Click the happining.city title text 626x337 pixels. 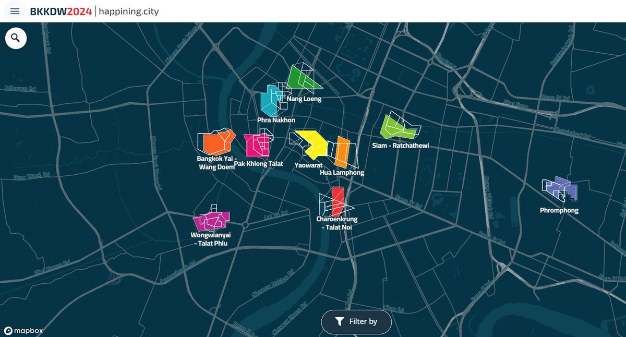128,11
